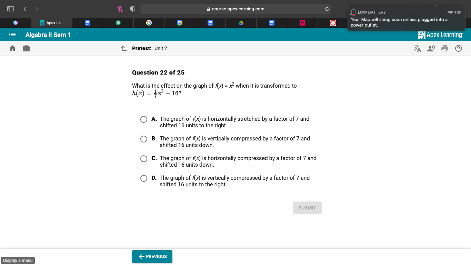
Task: Switch to the purple cube tab
Action: point(15,23)
